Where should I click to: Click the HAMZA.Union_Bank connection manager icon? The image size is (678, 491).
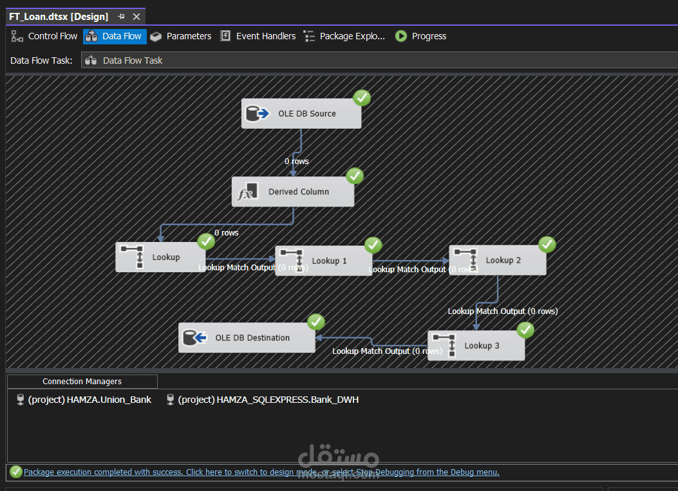pyautogui.click(x=20, y=399)
